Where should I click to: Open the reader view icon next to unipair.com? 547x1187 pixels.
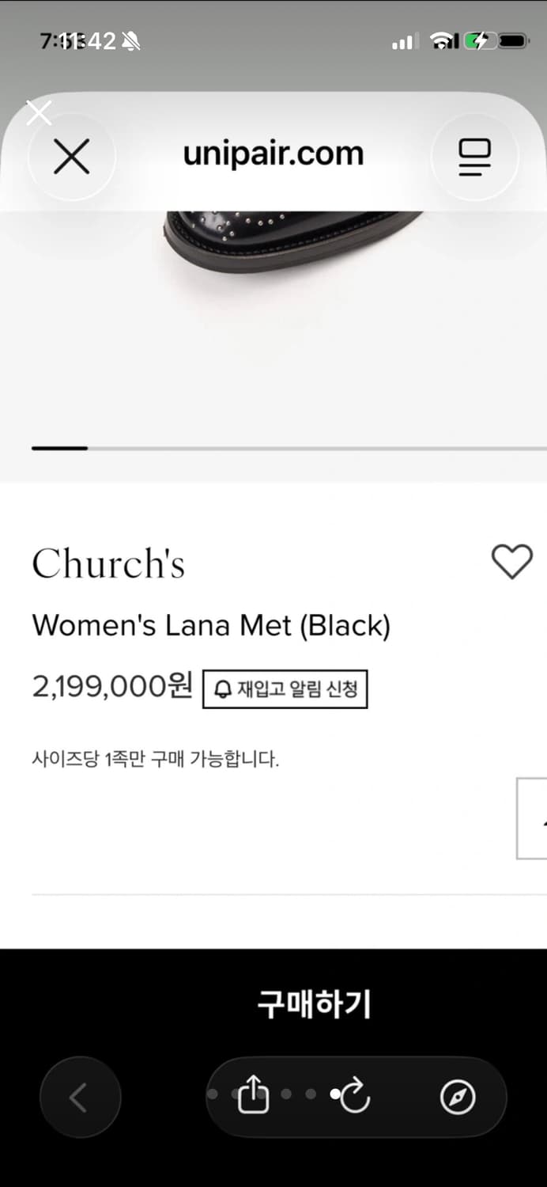point(474,156)
